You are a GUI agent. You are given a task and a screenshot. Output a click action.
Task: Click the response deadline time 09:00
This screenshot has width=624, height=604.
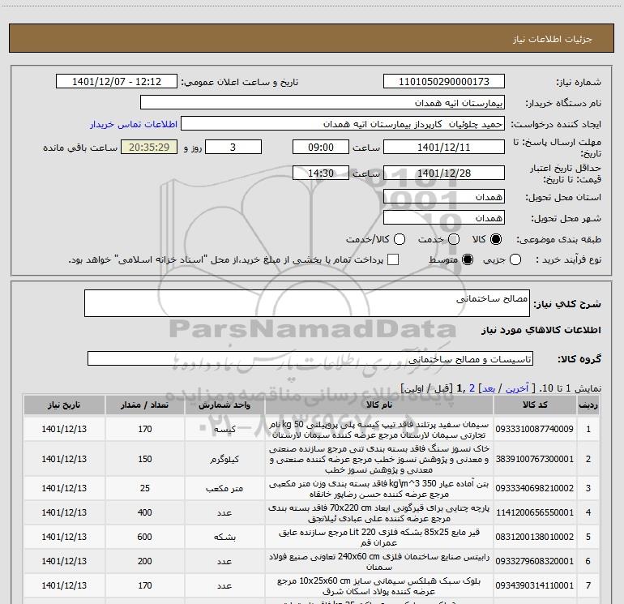pos(321,147)
